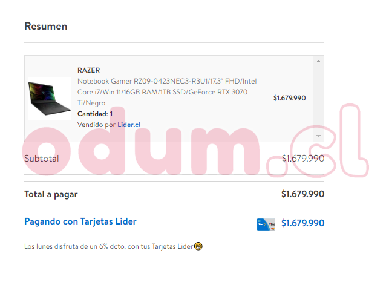389x282 pixels.
Task: Click the Razer laptop product thumbnail
Action: click(50, 99)
